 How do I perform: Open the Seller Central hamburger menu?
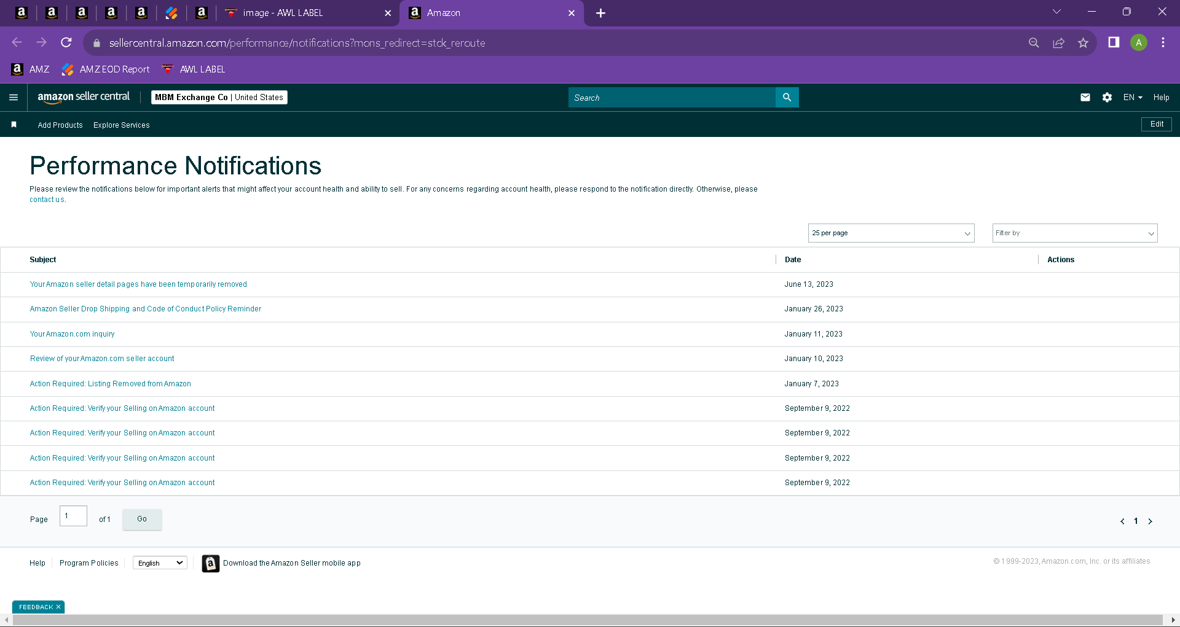click(14, 97)
